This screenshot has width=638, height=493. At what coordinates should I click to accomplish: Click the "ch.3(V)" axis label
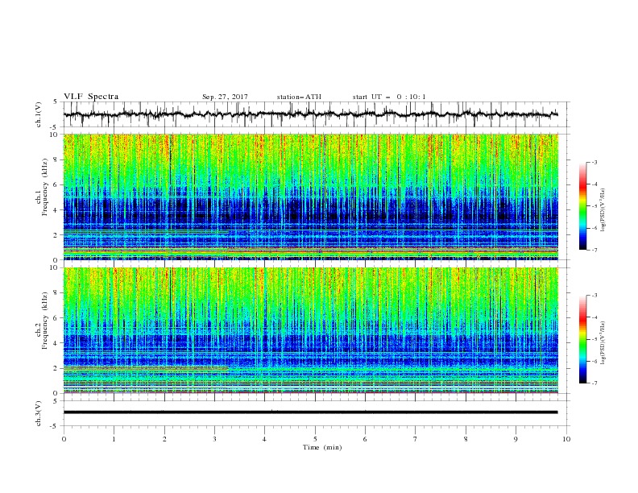coord(39,413)
